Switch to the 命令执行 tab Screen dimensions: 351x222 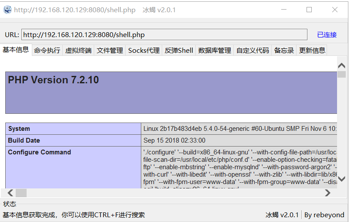pos(47,50)
